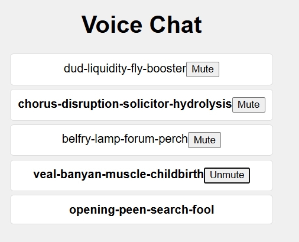Click the dud-liquidity-fly-booster username text

(x=125, y=69)
